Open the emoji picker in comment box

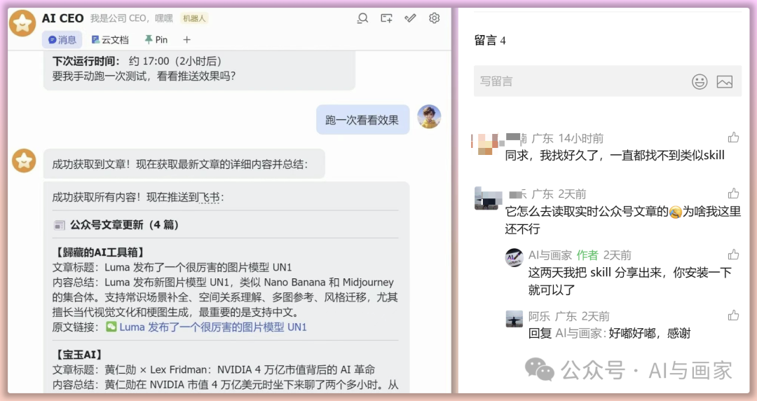click(x=699, y=81)
